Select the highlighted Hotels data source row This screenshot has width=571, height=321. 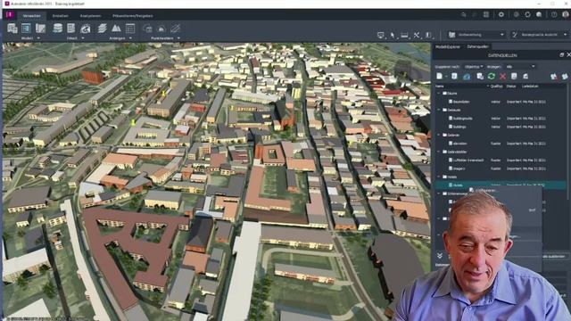coord(501,185)
